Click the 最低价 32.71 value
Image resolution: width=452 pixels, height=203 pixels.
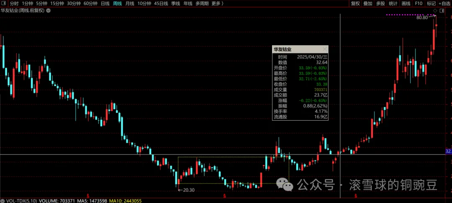pos(313,79)
